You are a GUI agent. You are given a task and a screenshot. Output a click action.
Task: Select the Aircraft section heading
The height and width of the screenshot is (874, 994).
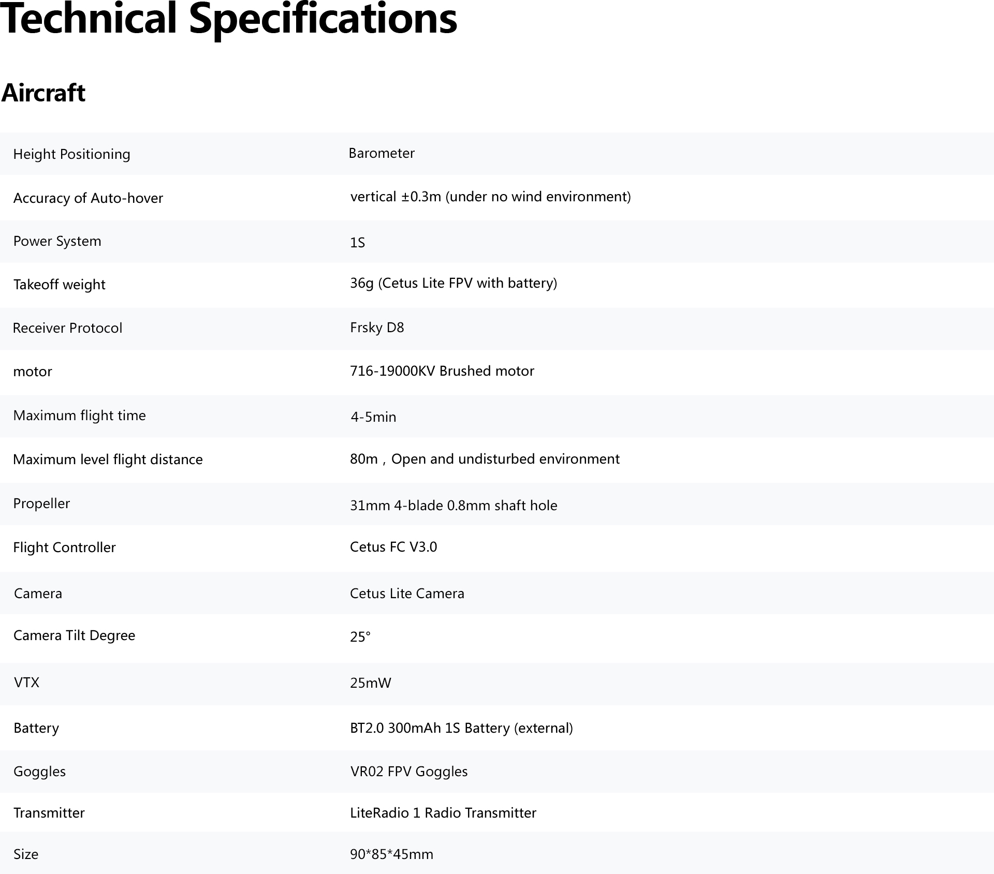43,93
